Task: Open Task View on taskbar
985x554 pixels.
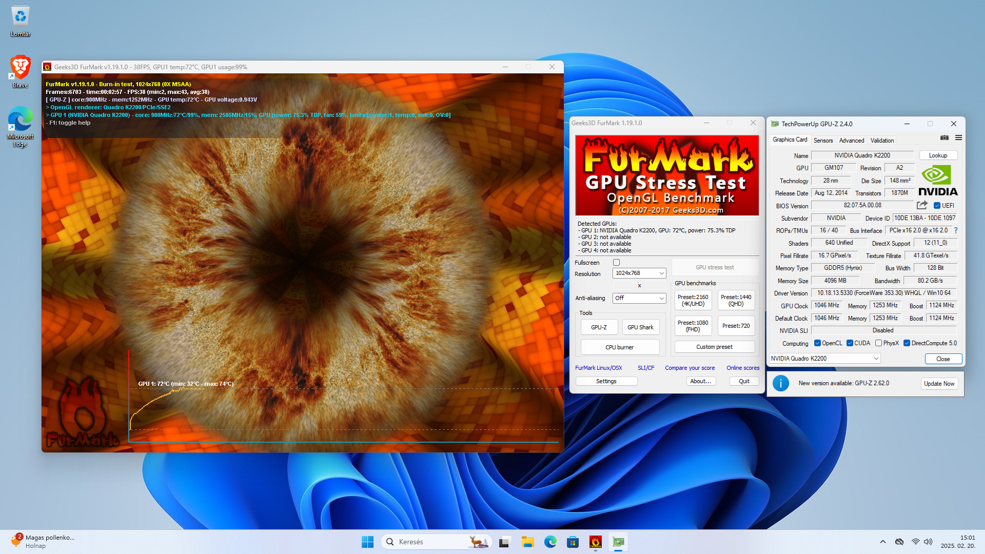Action: coord(505,542)
